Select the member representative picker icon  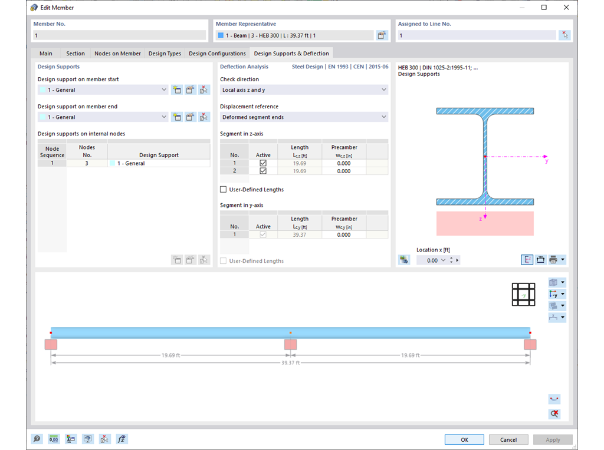click(382, 34)
